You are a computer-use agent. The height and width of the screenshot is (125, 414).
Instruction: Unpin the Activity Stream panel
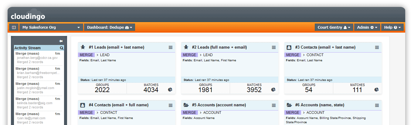61,41
